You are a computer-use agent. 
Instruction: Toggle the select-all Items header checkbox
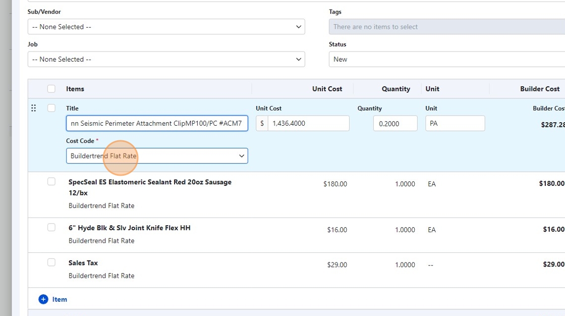[51, 89]
